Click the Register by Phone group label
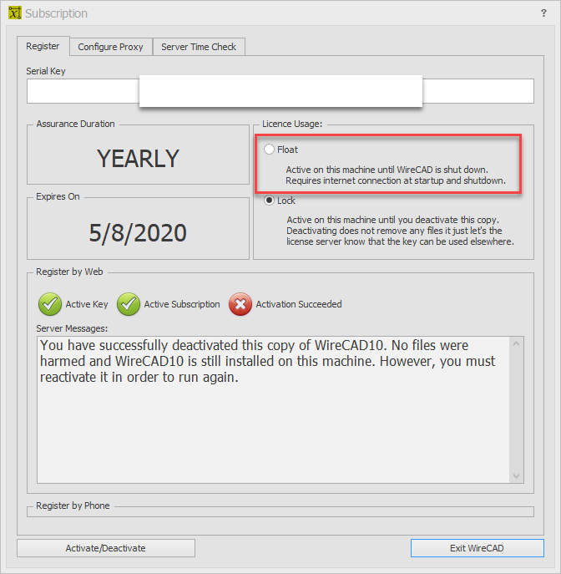The width and height of the screenshot is (561, 574). [x=73, y=505]
